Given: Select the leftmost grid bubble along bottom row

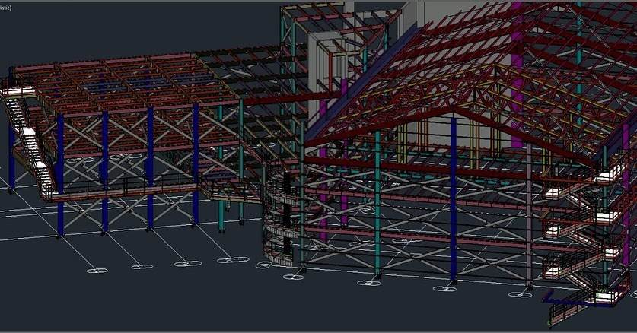Looking at the screenshot, I should pos(97,271).
